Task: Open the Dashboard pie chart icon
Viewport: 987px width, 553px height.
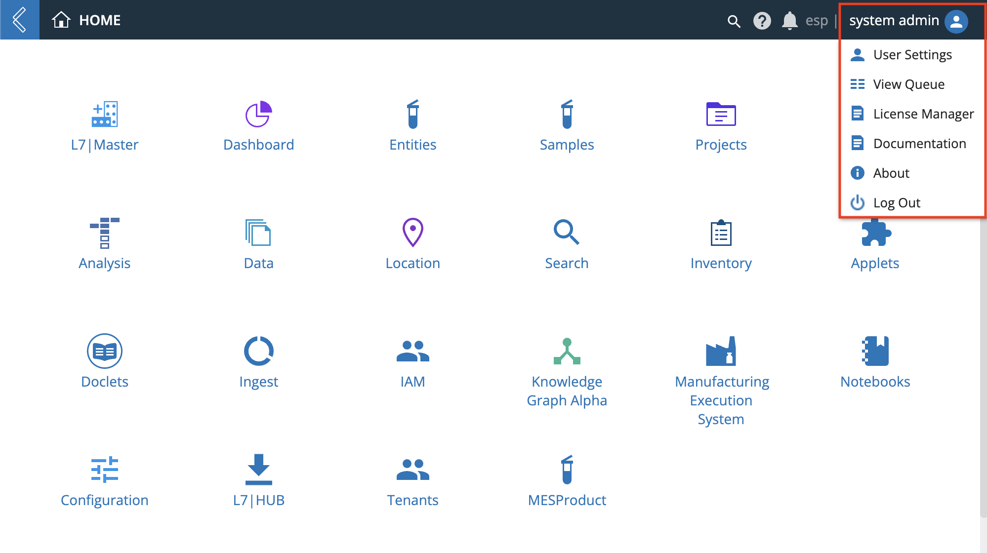Action: pos(259,114)
